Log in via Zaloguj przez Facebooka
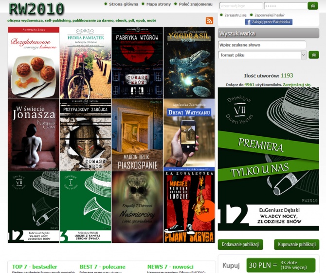Screen dimensions: 326x273 pyautogui.click(x=269, y=22)
